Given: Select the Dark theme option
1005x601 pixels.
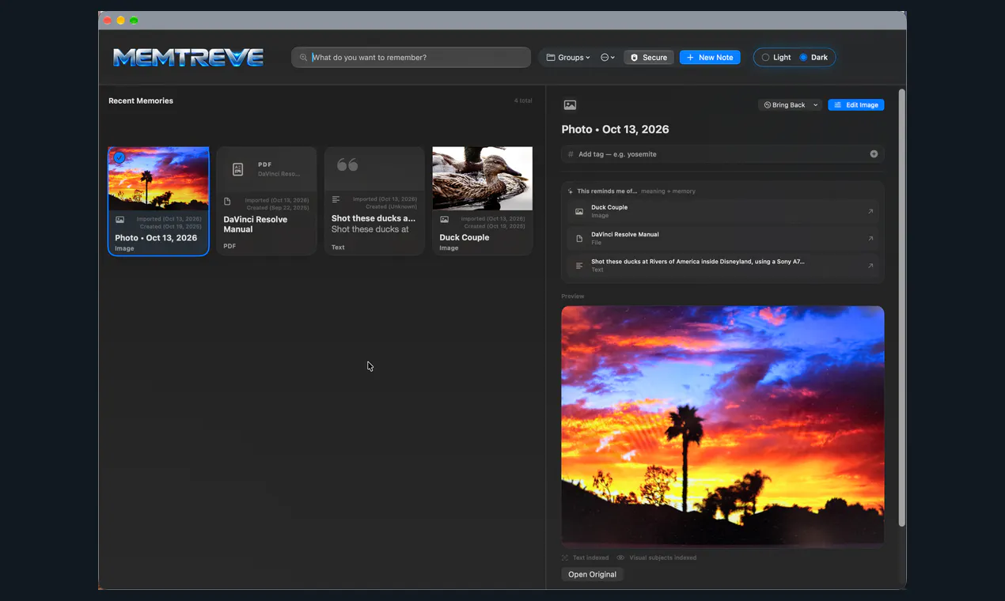Looking at the screenshot, I should (813, 58).
